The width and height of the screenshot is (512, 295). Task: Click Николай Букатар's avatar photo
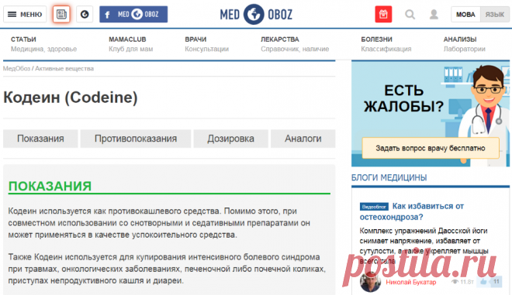click(370, 282)
